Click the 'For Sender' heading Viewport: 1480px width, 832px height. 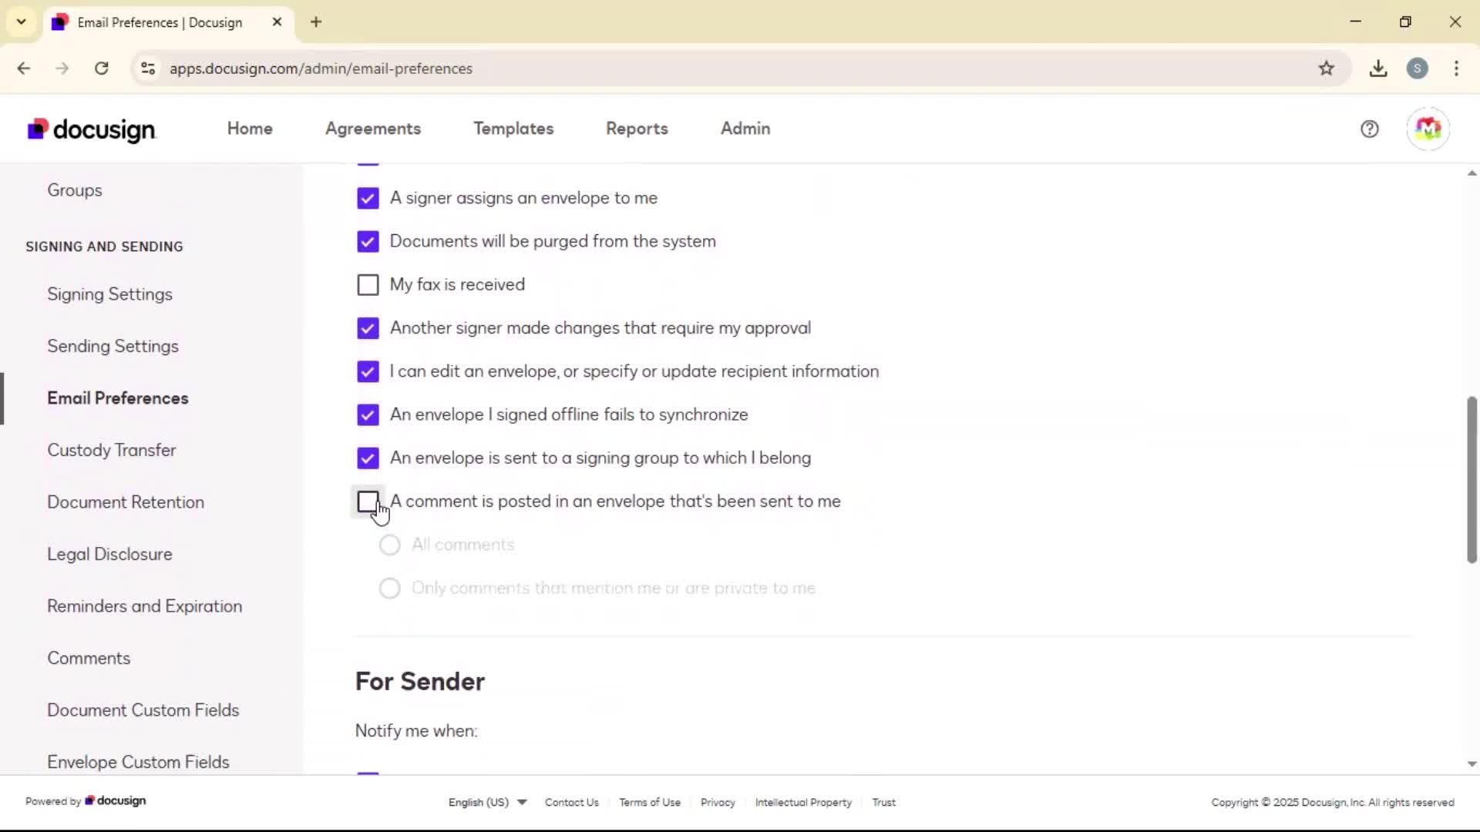[420, 682]
